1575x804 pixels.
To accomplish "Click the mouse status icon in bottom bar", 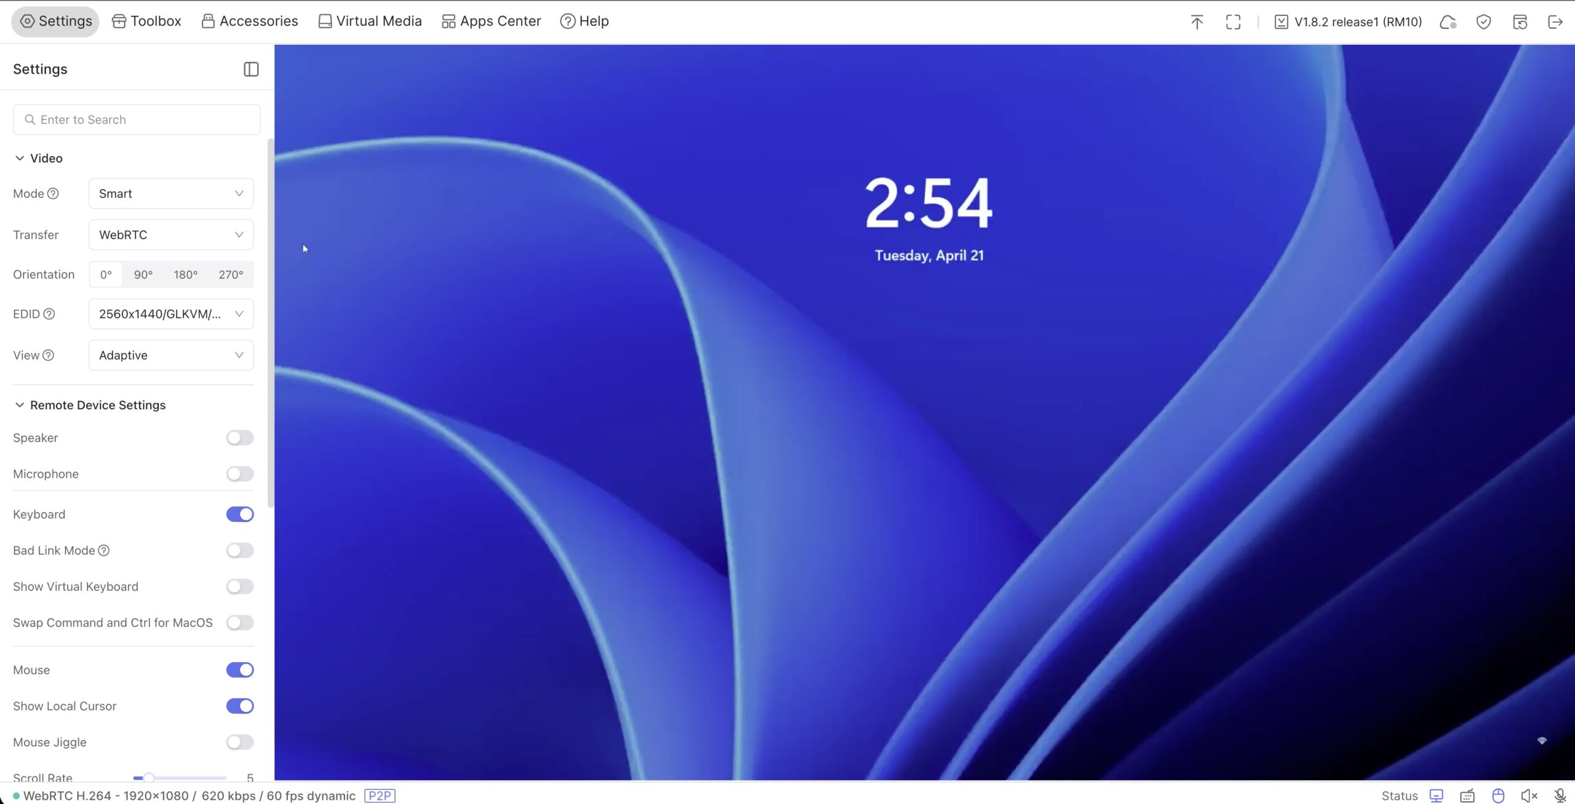I will coord(1498,796).
